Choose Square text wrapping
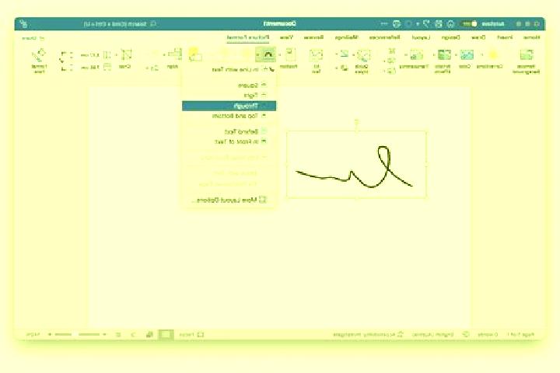Viewport: 560px width, 373px height. 229,85
